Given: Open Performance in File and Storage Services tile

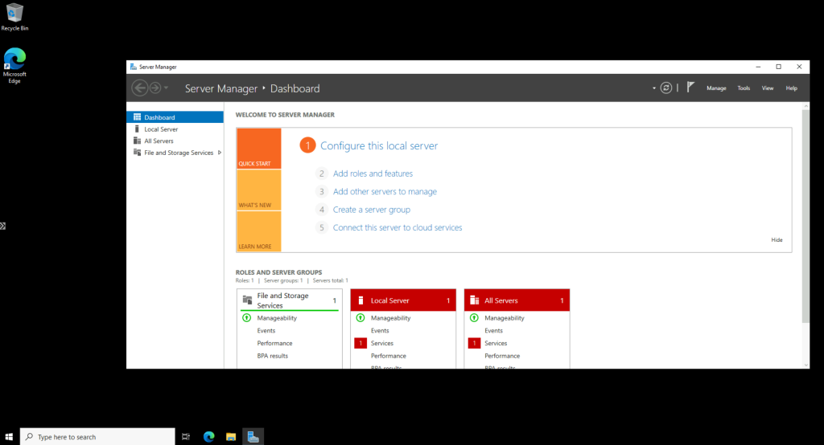Looking at the screenshot, I should [274, 343].
